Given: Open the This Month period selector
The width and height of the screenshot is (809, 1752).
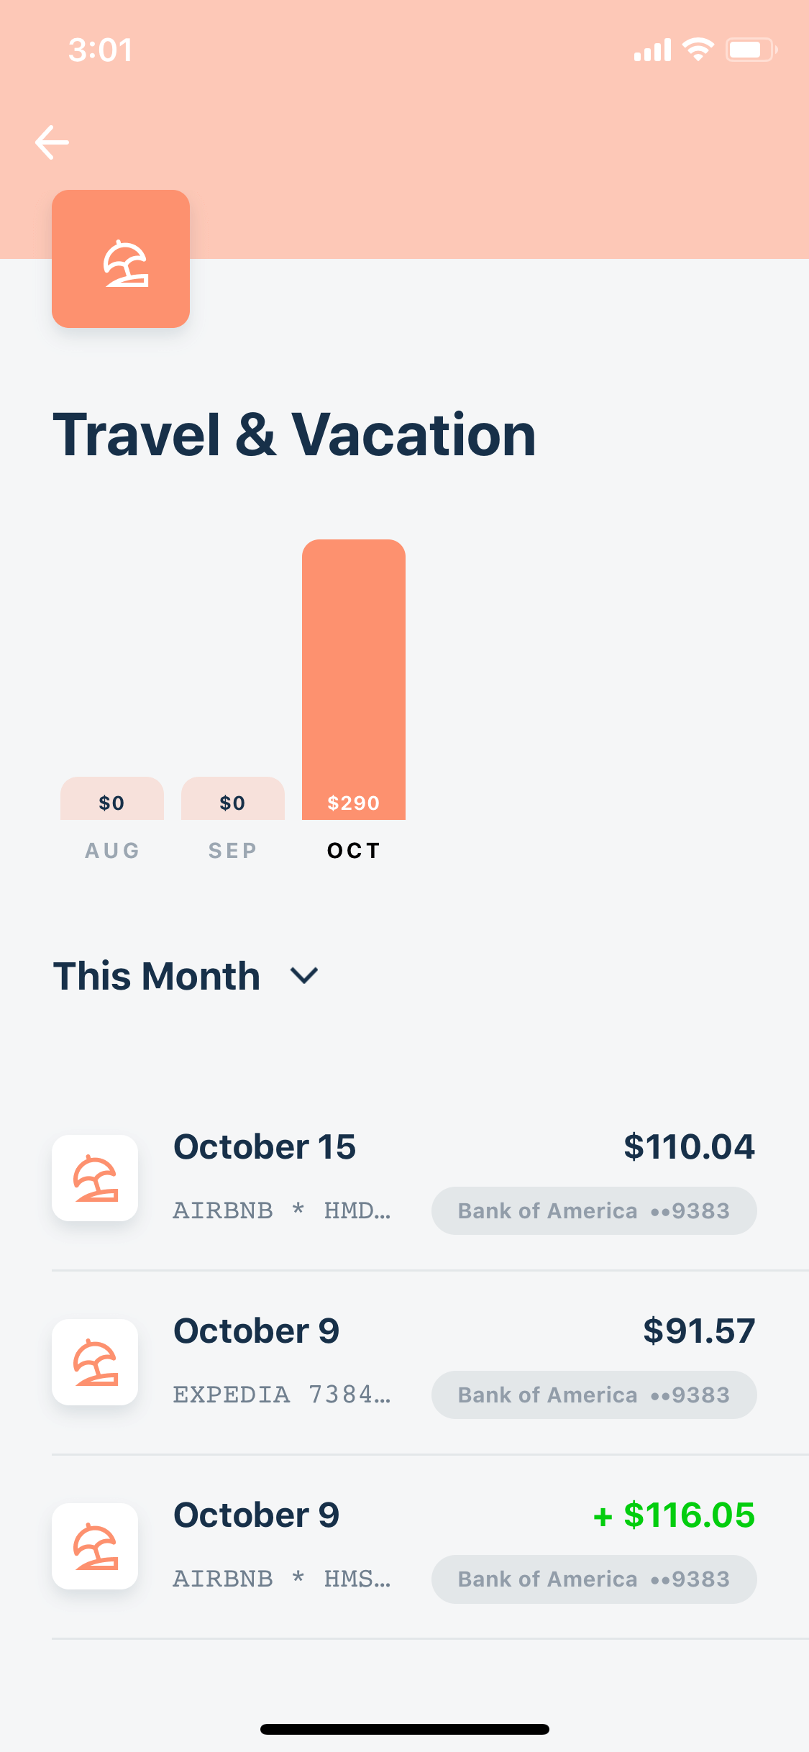Looking at the screenshot, I should 186,976.
